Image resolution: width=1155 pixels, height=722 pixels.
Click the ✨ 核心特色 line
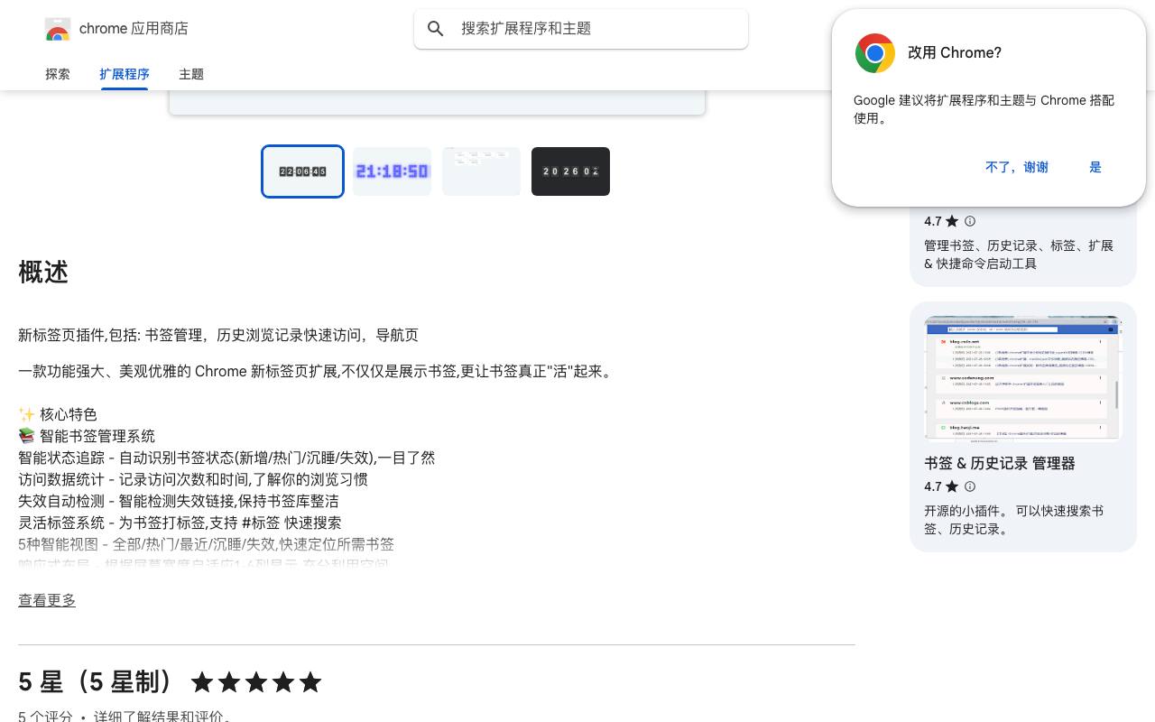[58, 414]
